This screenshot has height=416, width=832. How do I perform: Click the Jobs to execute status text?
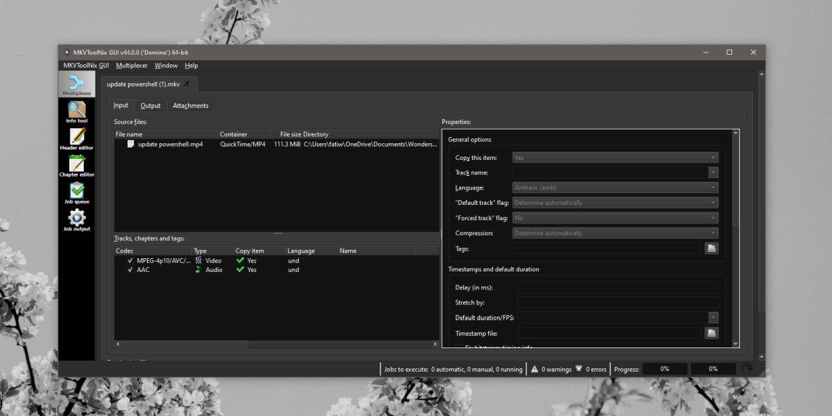(453, 370)
